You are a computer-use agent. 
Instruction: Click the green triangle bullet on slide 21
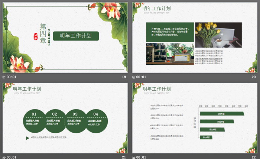[x=27, y=138]
